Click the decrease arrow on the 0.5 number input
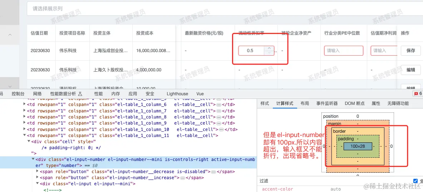The image size is (423, 192). [269, 53]
